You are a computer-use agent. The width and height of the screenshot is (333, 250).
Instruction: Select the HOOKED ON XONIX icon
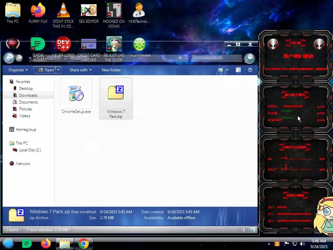[114, 15]
